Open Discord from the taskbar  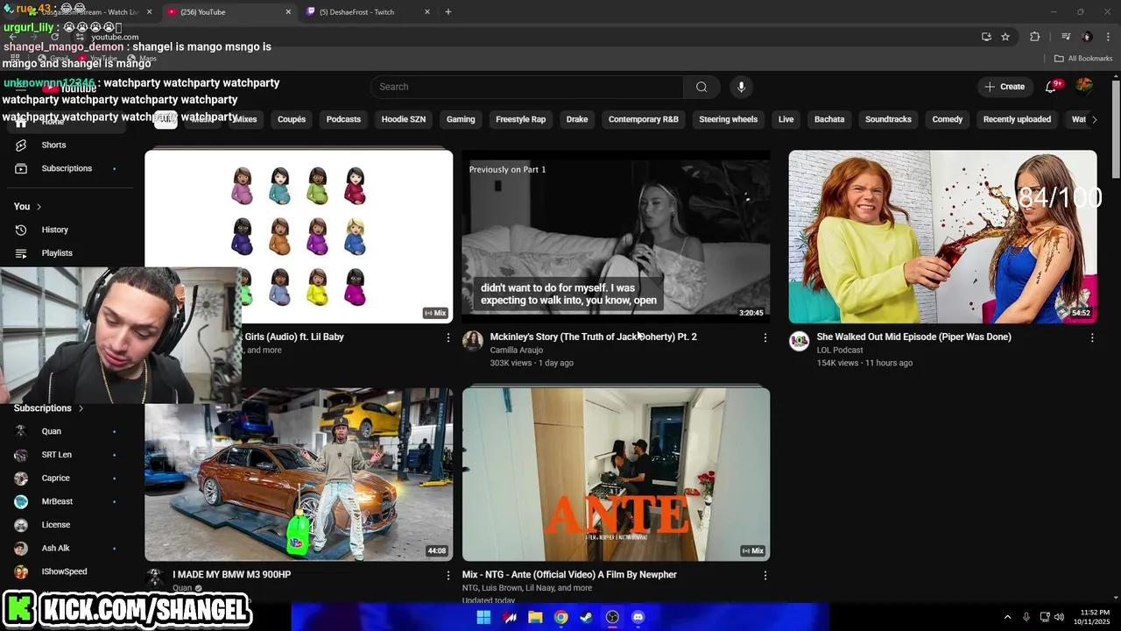click(x=638, y=617)
